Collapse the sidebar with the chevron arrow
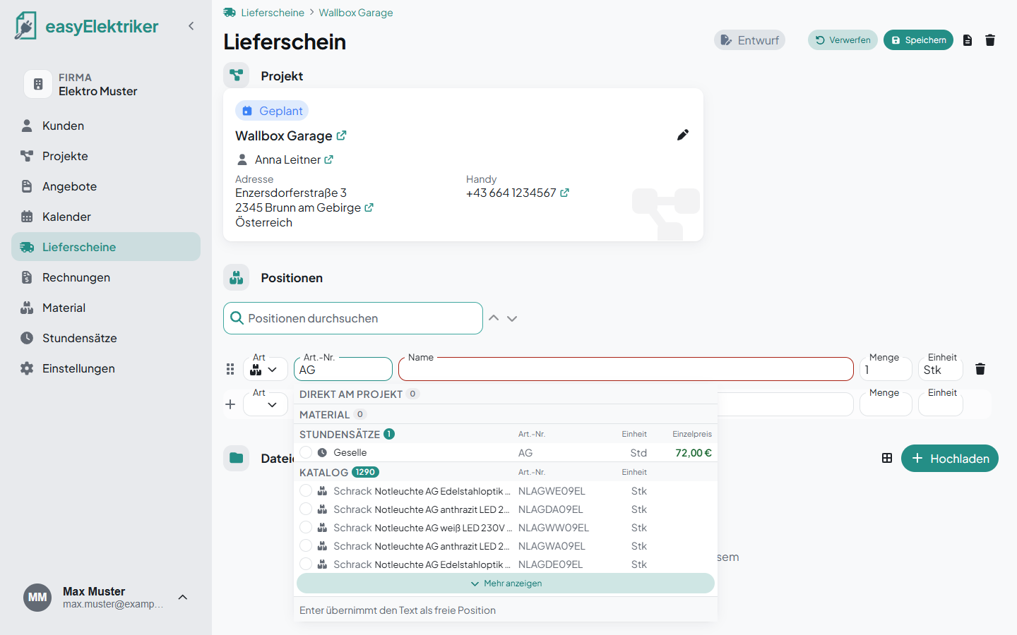 pos(191,26)
